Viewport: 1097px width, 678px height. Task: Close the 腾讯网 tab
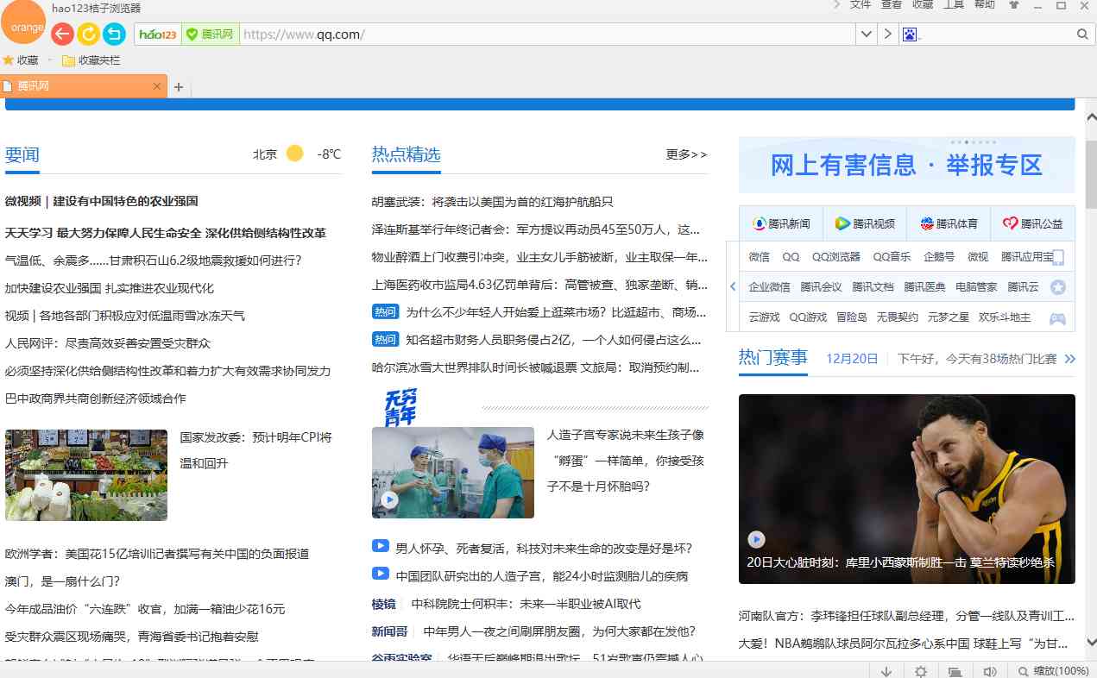[x=157, y=86]
